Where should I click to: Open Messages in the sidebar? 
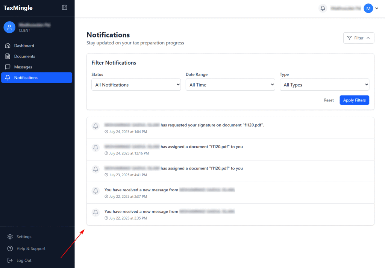point(23,67)
